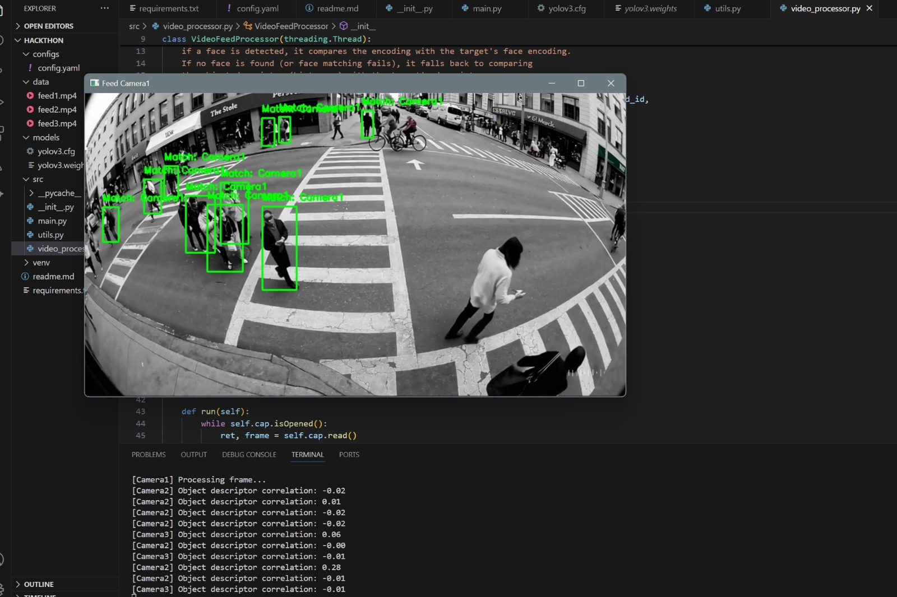This screenshot has height=597, width=897.
Task: Click the Feed Camera1 window icon
Action: point(94,83)
